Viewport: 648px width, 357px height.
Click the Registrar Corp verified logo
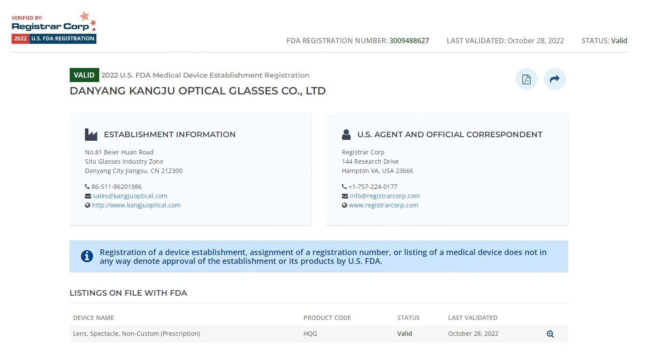coord(54,28)
